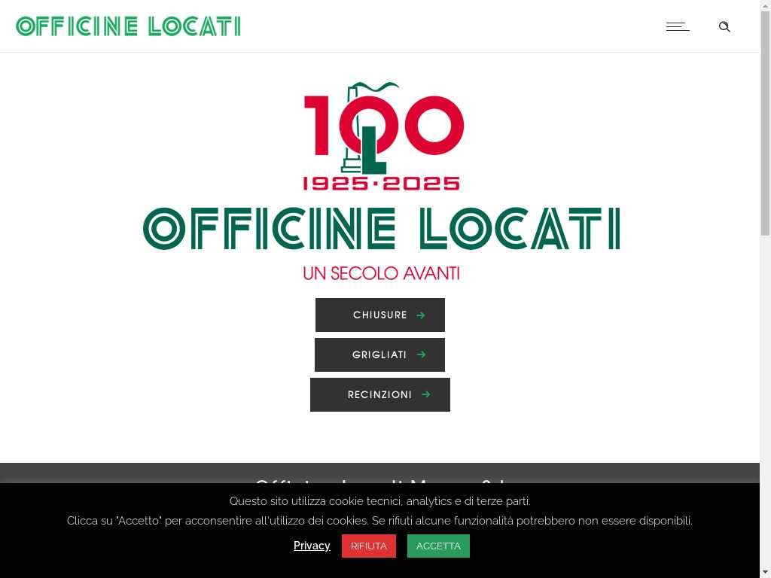Click the 100 years 1925-2025 anniversary logo

pyautogui.click(x=382, y=136)
